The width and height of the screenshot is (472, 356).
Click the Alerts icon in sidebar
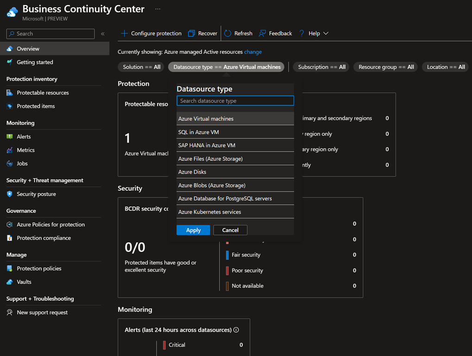point(10,137)
